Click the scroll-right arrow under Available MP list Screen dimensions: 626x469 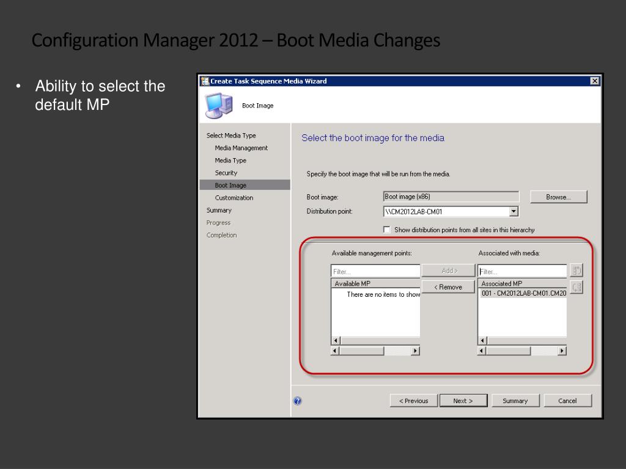[416, 351]
